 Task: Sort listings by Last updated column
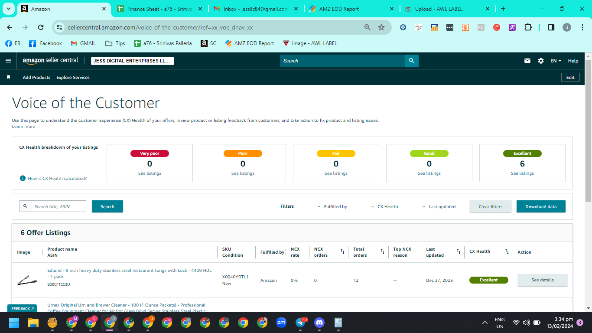coord(459,251)
